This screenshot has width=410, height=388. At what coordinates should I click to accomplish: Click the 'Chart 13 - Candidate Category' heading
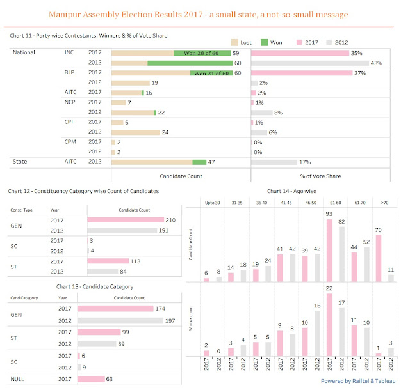point(95,286)
